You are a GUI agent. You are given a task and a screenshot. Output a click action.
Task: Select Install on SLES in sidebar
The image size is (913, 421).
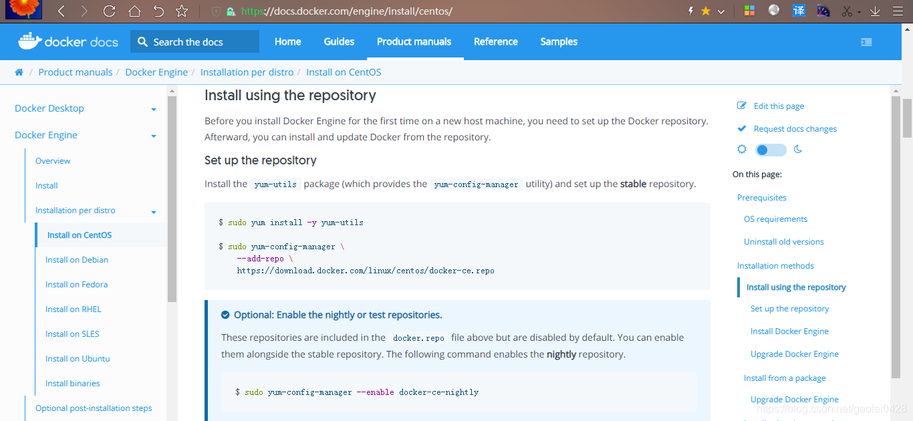[x=72, y=334]
